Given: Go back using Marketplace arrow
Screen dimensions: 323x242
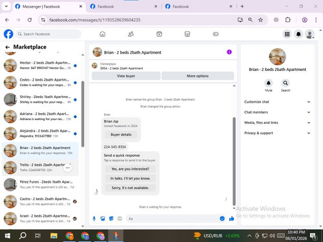Looking at the screenshot, I should 8,47.
